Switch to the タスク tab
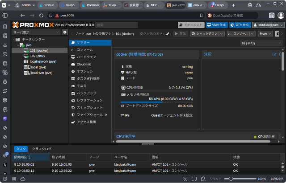This screenshot has height=183, width=286. pos(21,149)
